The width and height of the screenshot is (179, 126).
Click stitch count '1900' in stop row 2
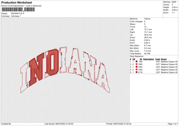[x=140, y=64]
